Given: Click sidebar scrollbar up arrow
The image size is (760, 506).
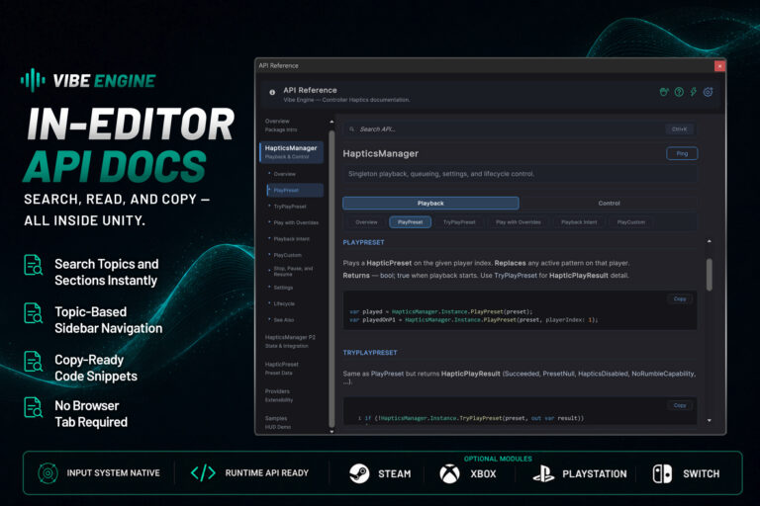Looking at the screenshot, I should 332,122.
